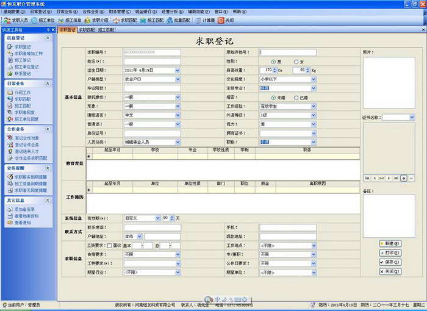Expand the 人员分类 dropdown
Screen dimensions: 427x311
(x=178, y=142)
